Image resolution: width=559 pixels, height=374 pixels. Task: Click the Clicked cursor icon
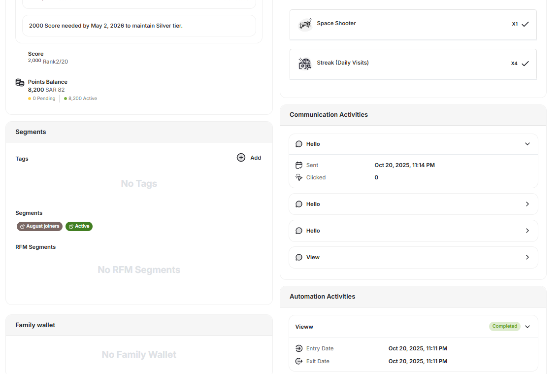pyautogui.click(x=299, y=177)
